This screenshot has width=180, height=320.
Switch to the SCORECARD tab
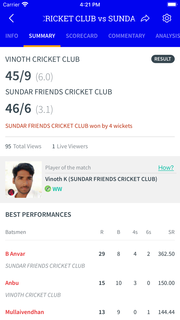pos(82,36)
